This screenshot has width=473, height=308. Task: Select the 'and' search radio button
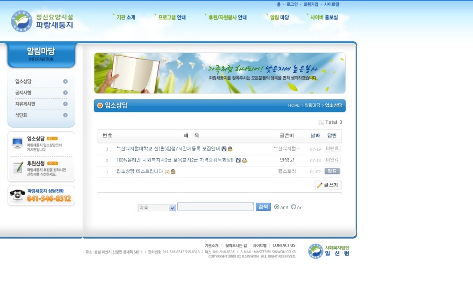tap(277, 207)
